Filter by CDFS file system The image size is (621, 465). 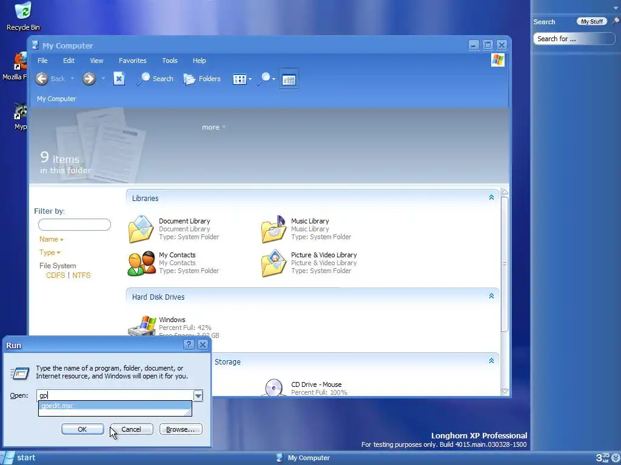click(x=55, y=275)
